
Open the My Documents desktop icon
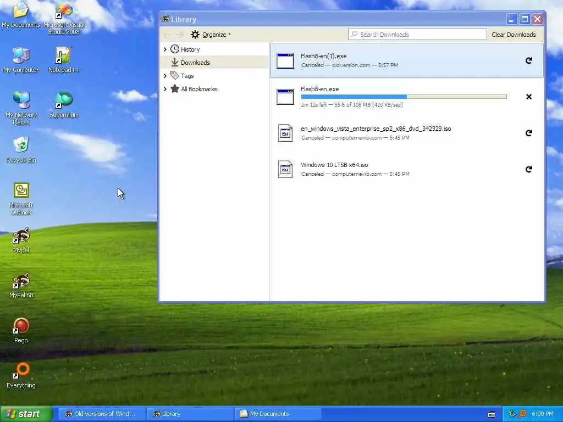pyautogui.click(x=21, y=14)
